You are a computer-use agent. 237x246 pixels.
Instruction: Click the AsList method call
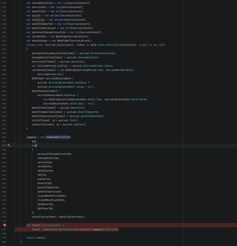click(x=110, y=229)
